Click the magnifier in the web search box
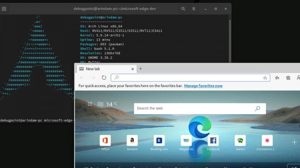The image size is (300, 168). pos(257,108)
